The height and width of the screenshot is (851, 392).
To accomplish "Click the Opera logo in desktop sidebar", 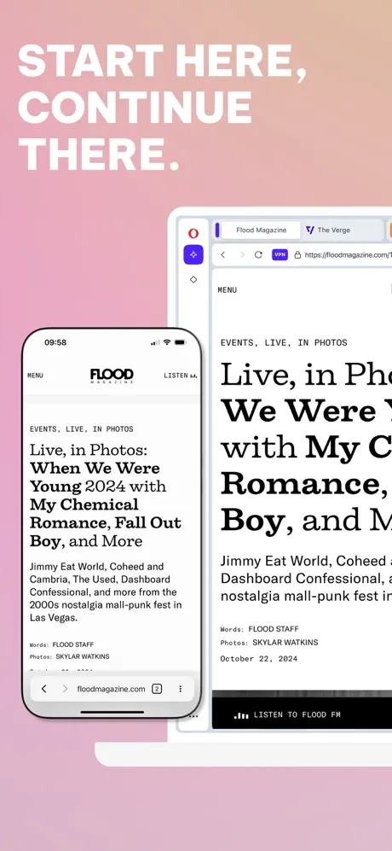I will pyautogui.click(x=193, y=233).
